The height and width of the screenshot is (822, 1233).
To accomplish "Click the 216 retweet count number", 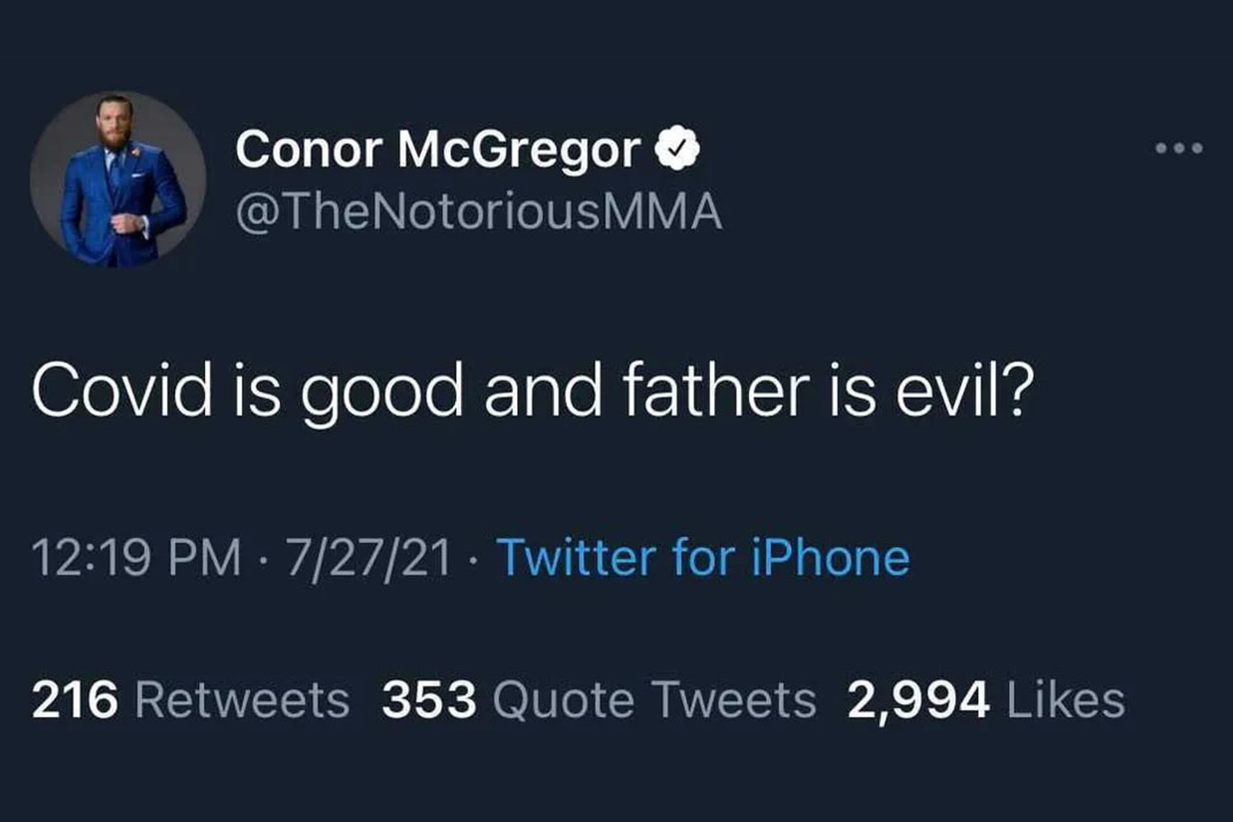I will click(x=75, y=700).
